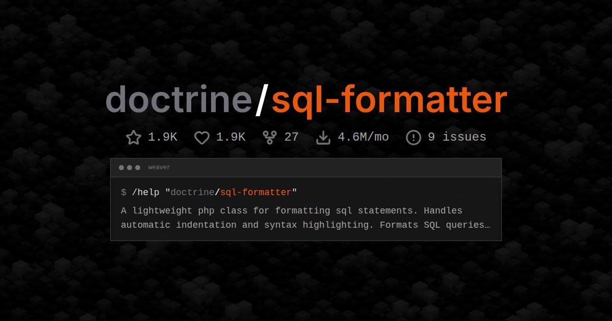This screenshot has width=612, height=321.
Task: Click the third dot on the weaver window
Action: [x=138, y=167]
